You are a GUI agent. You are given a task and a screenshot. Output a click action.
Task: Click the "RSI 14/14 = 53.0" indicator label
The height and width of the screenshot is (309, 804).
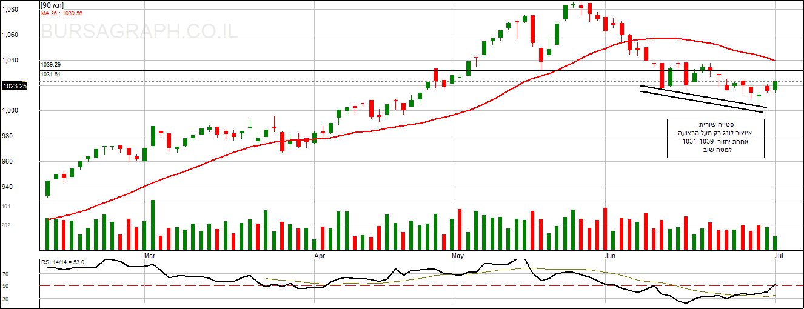[x=62, y=262]
